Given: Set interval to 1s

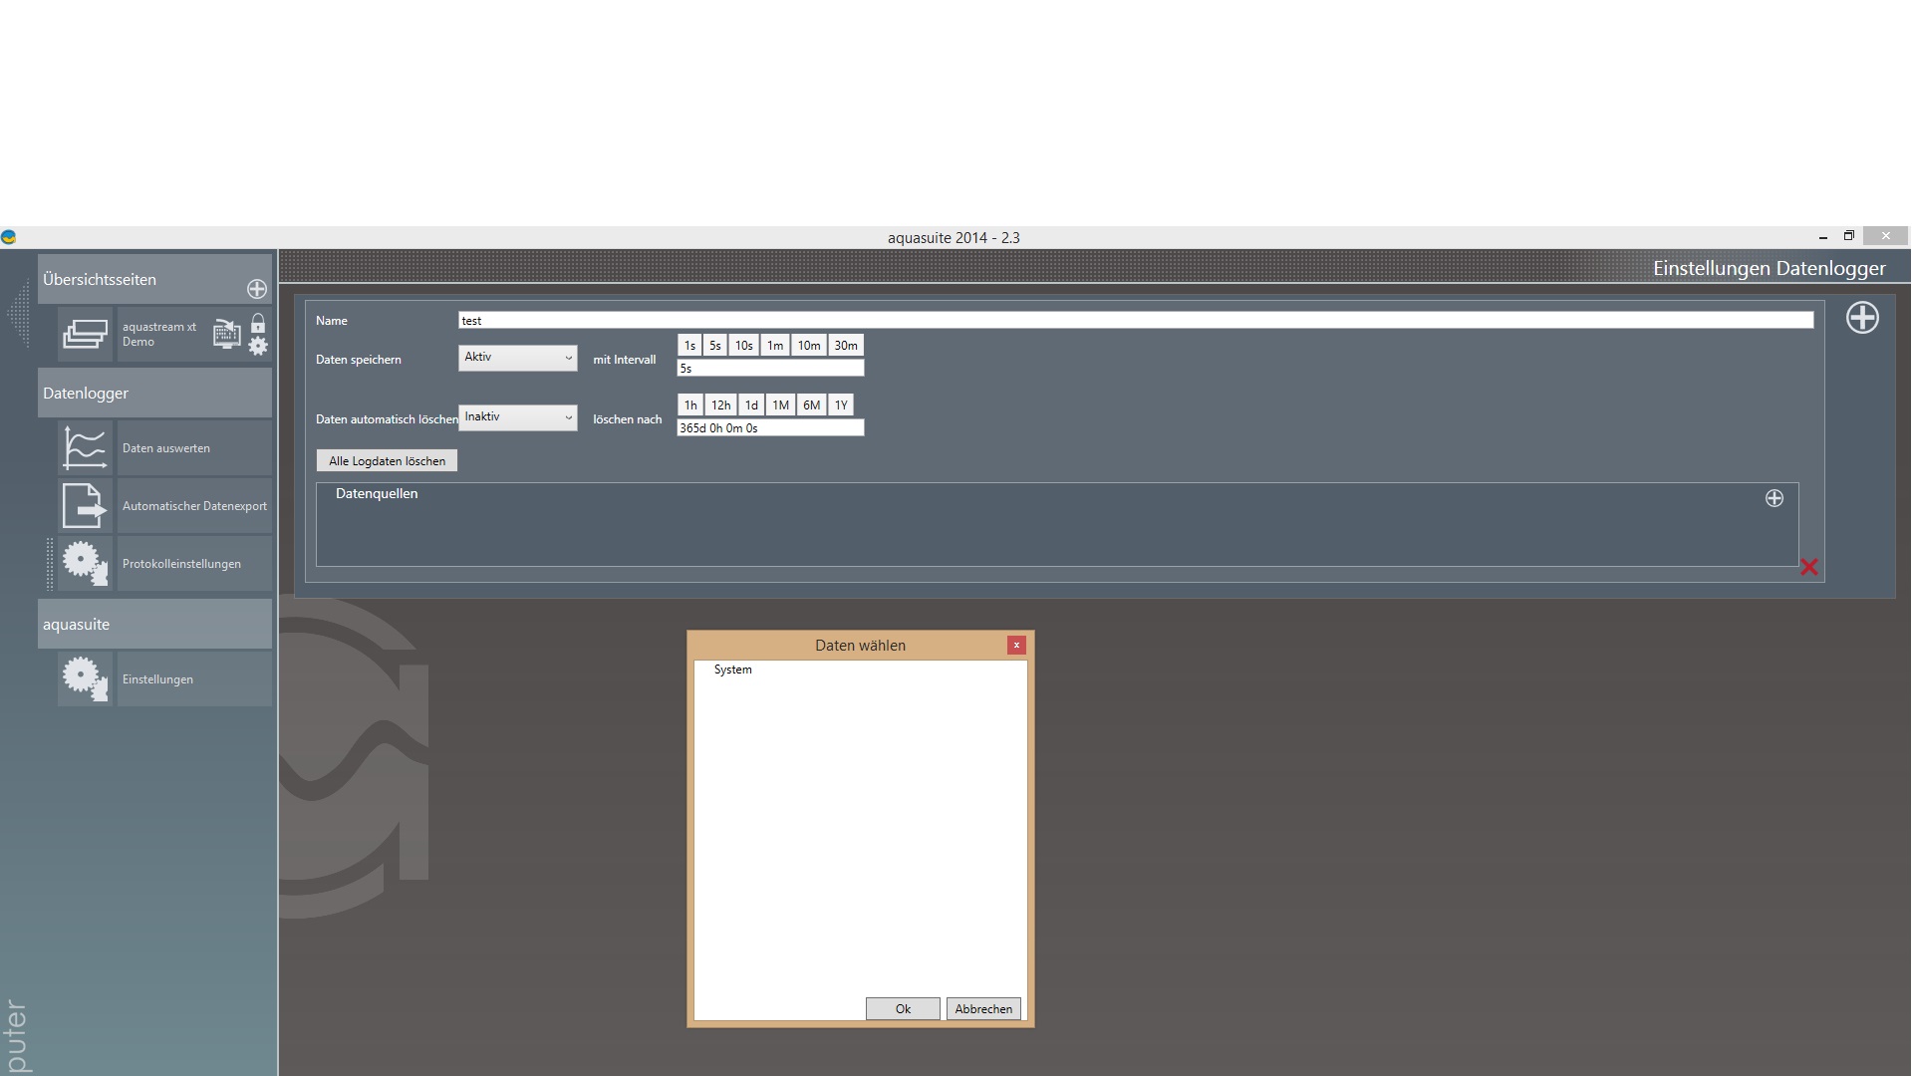Looking at the screenshot, I should [x=689, y=346].
